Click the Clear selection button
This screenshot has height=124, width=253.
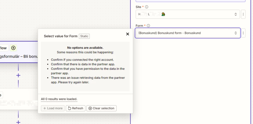coord(101,108)
